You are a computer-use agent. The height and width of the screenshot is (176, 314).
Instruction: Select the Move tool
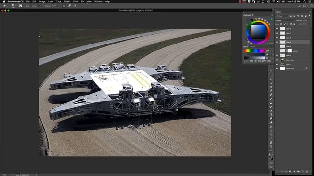pyautogui.click(x=271, y=71)
